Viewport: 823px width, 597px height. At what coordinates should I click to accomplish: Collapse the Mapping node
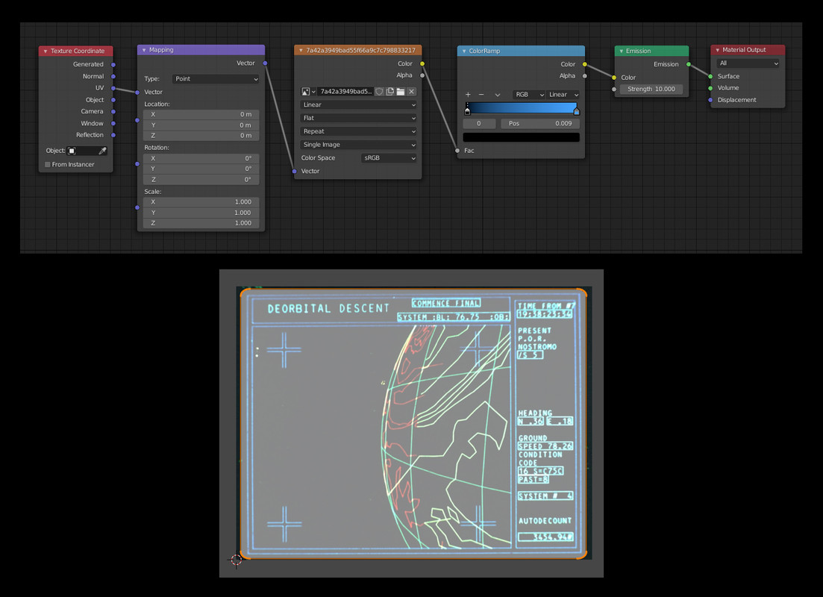pos(144,50)
